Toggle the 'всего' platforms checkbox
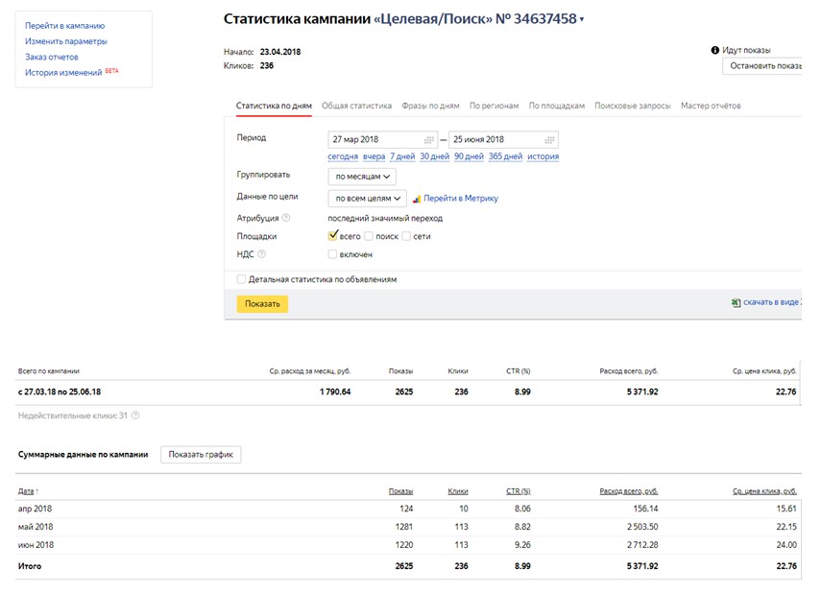The height and width of the screenshot is (594, 821). pos(332,236)
